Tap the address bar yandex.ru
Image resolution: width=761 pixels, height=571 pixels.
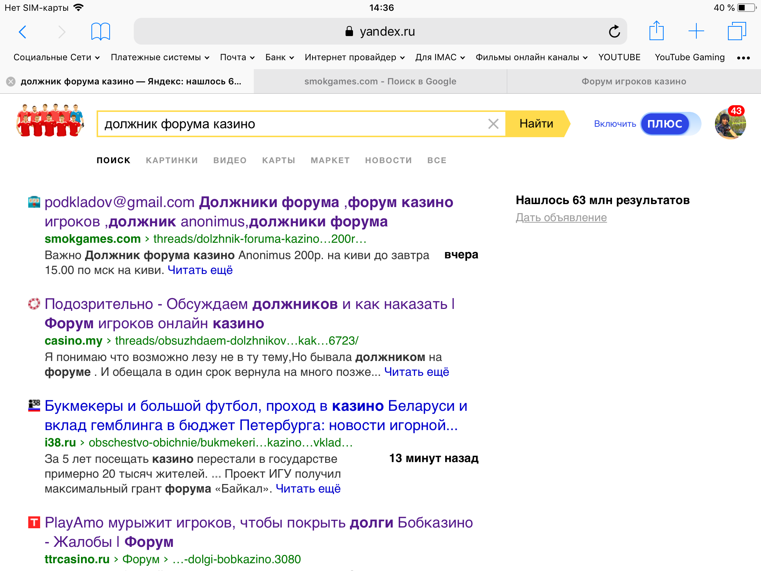point(380,31)
